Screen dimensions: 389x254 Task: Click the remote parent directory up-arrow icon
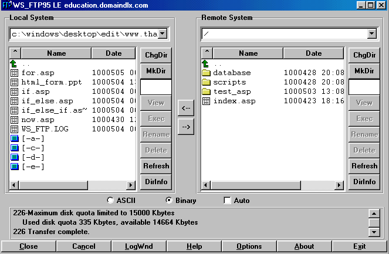coord(205,64)
